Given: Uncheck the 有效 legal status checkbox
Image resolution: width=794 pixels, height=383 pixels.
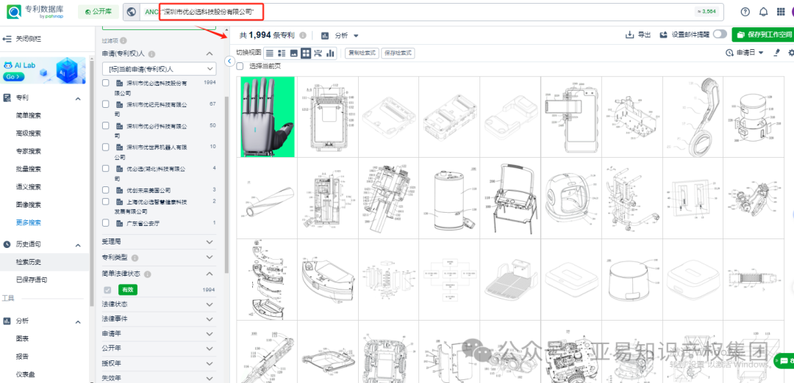Looking at the screenshot, I should click(x=107, y=290).
